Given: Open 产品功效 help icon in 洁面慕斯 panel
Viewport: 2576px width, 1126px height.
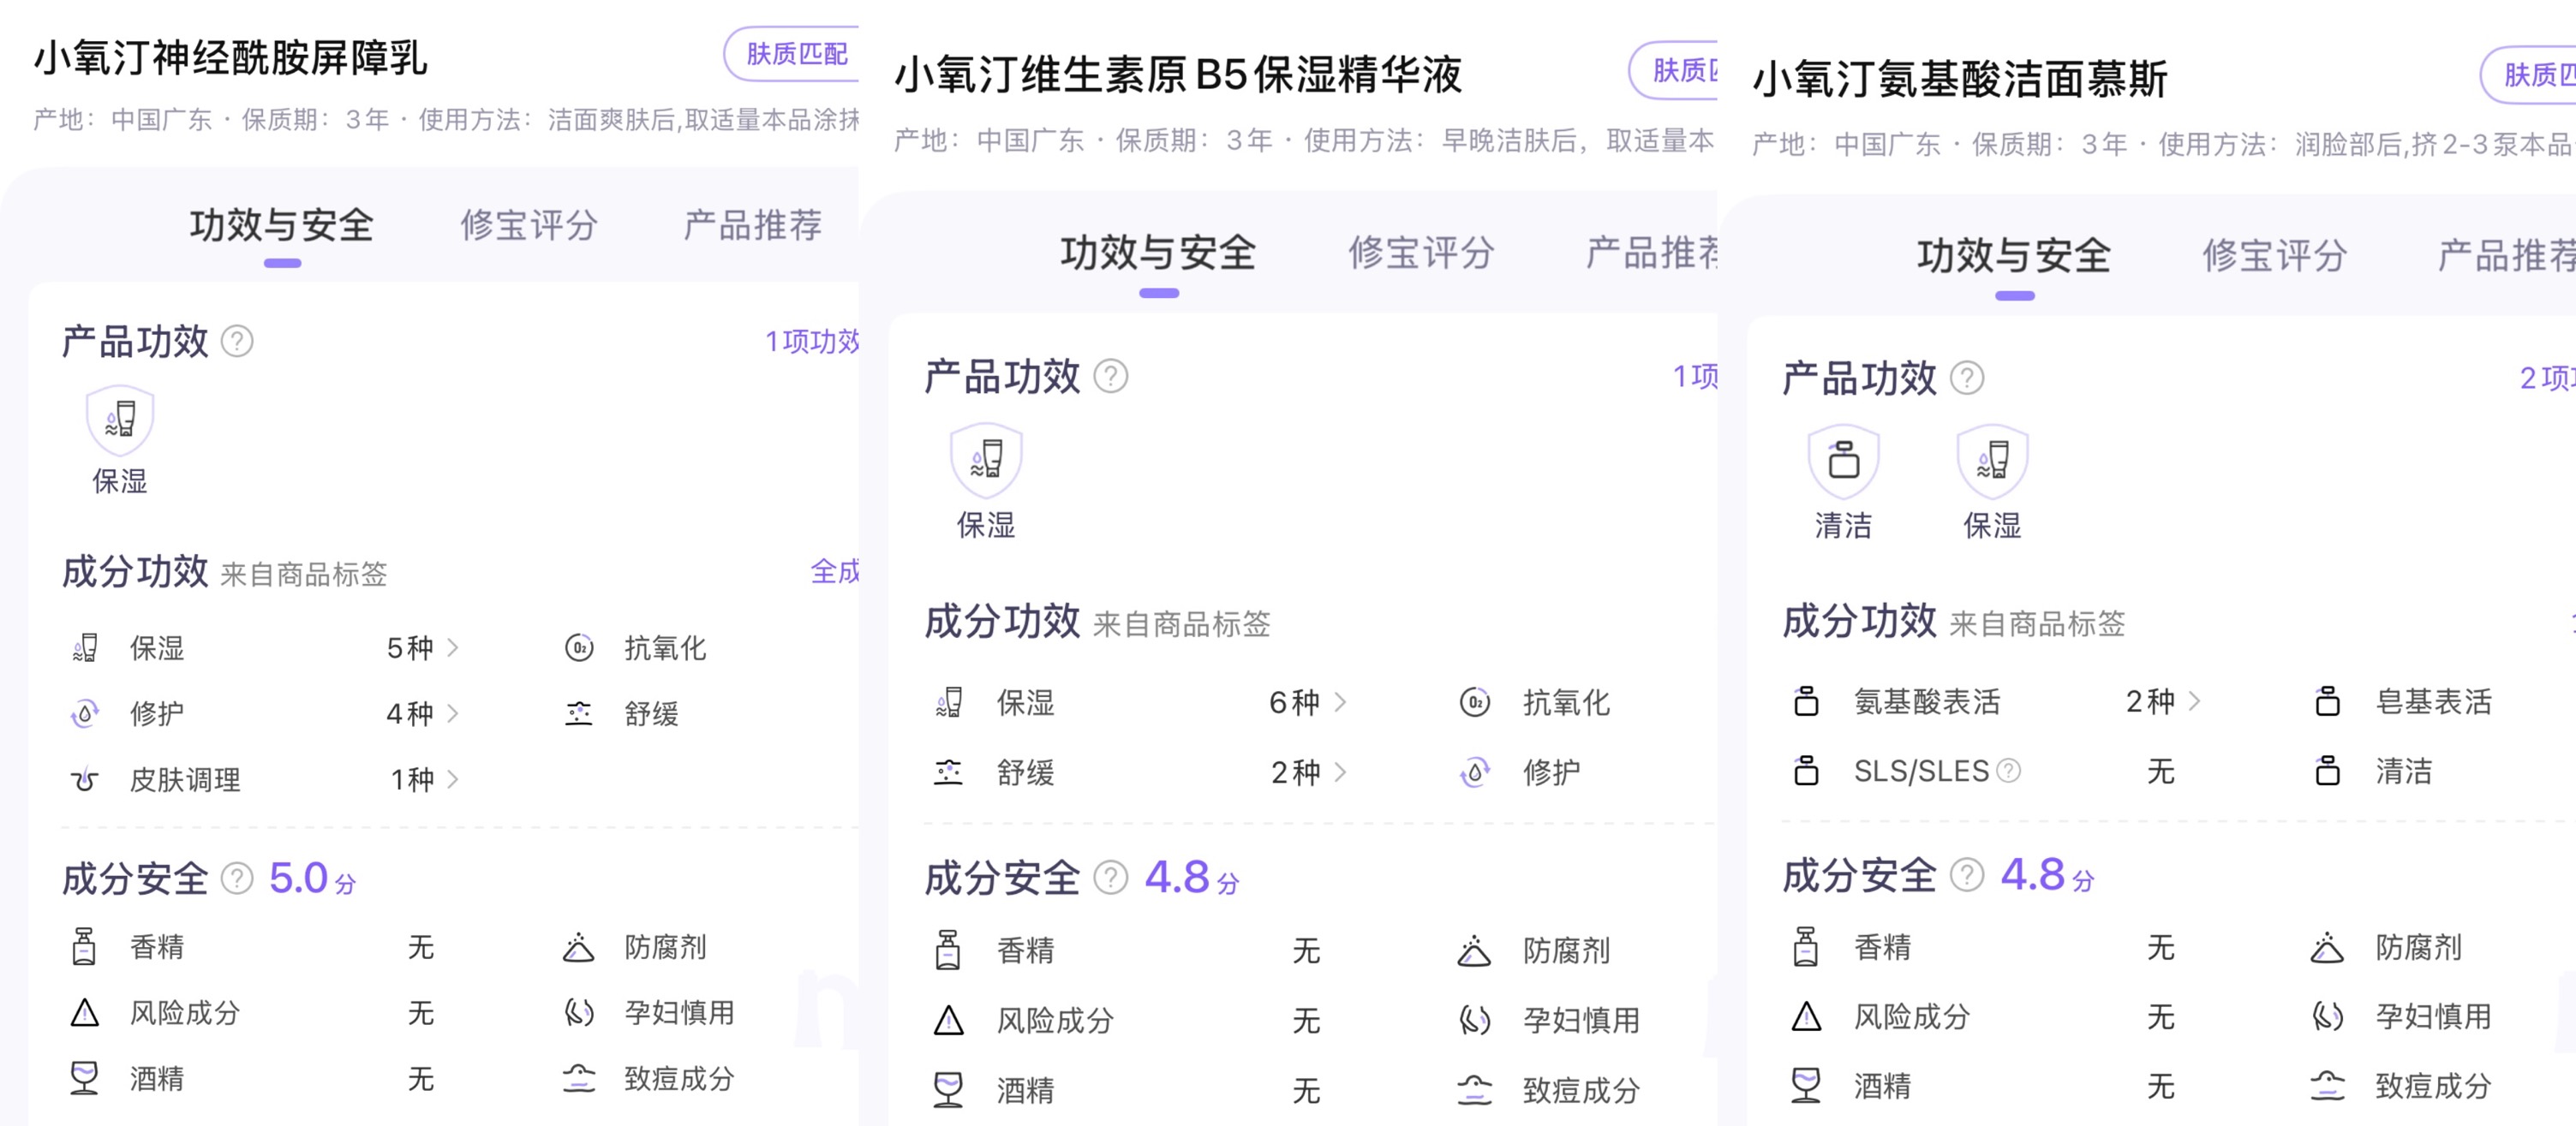Looking at the screenshot, I should point(1966,378).
